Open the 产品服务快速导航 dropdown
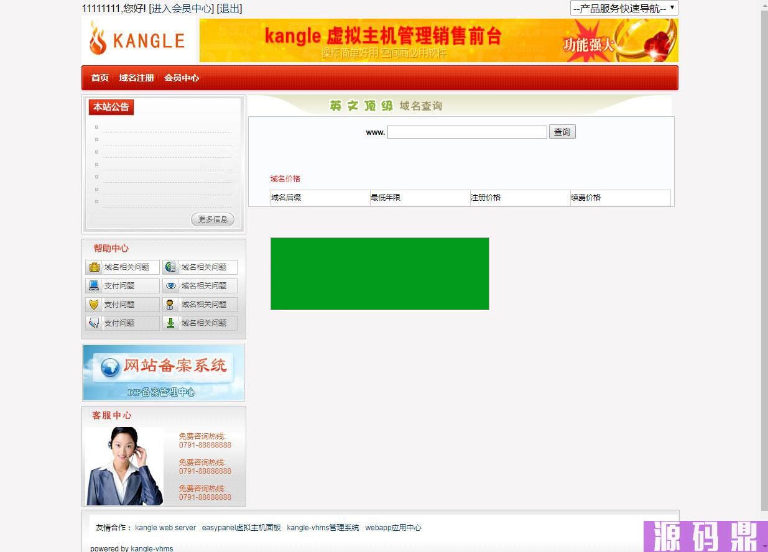The width and height of the screenshot is (768, 552). [x=624, y=8]
